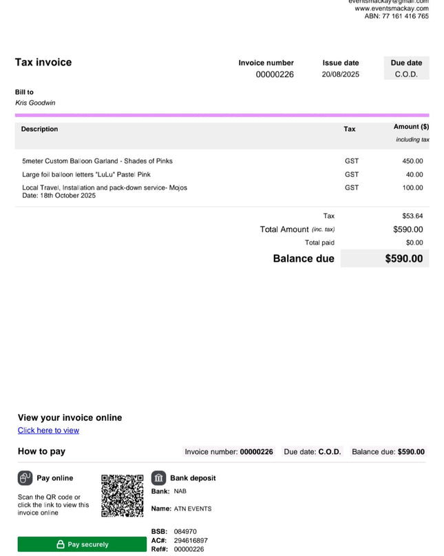Click the lock icon on Pay securely
Viewport: 444px width, 556px height.
point(61,544)
